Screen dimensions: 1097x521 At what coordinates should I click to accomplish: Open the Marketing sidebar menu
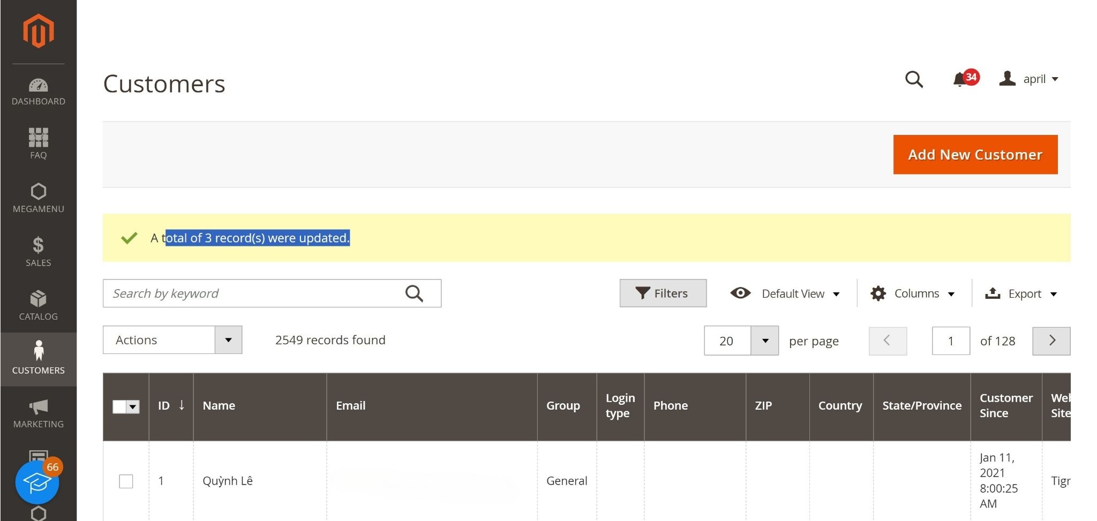click(x=38, y=413)
